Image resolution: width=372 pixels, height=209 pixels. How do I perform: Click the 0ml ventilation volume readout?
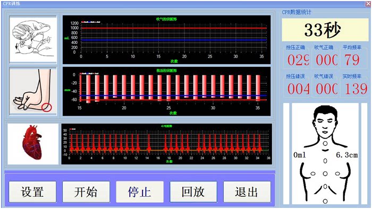300,155
